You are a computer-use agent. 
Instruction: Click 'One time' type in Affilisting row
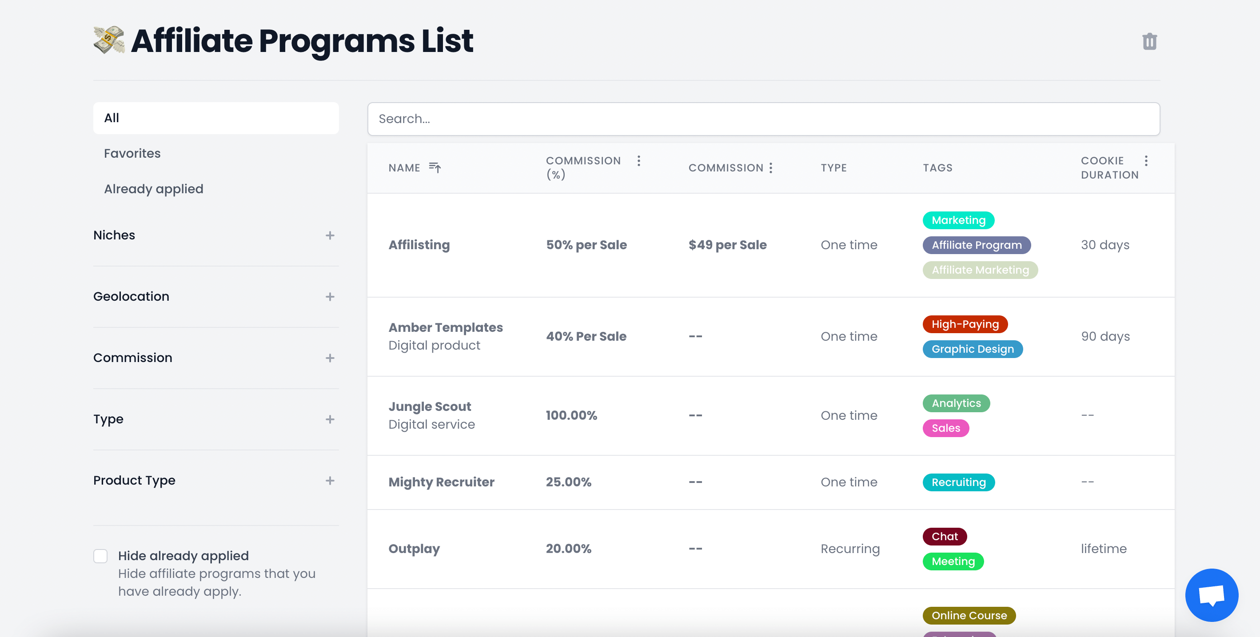coord(849,245)
